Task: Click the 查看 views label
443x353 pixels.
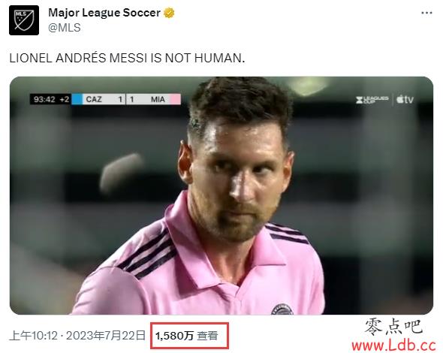Action: point(208,336)
